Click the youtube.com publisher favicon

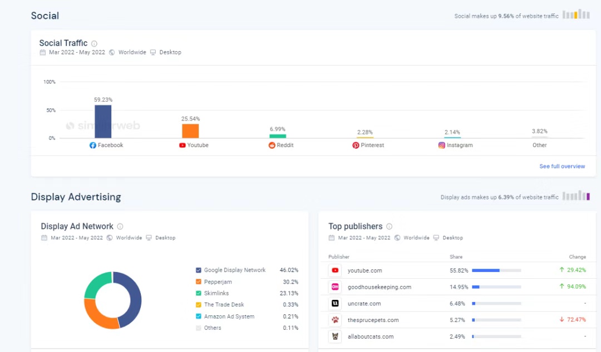(335, 271)
